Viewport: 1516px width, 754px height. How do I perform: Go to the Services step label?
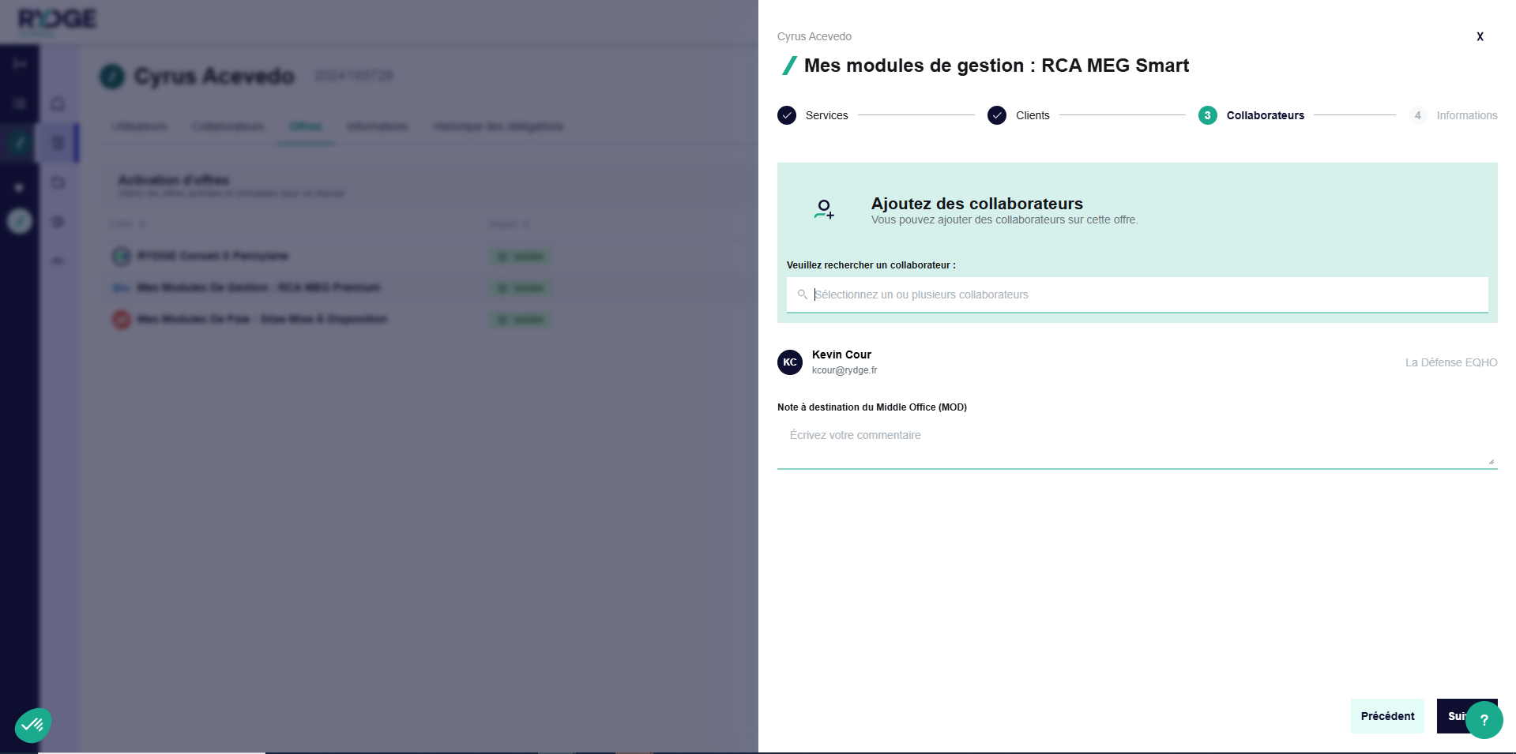coord(826,115)
